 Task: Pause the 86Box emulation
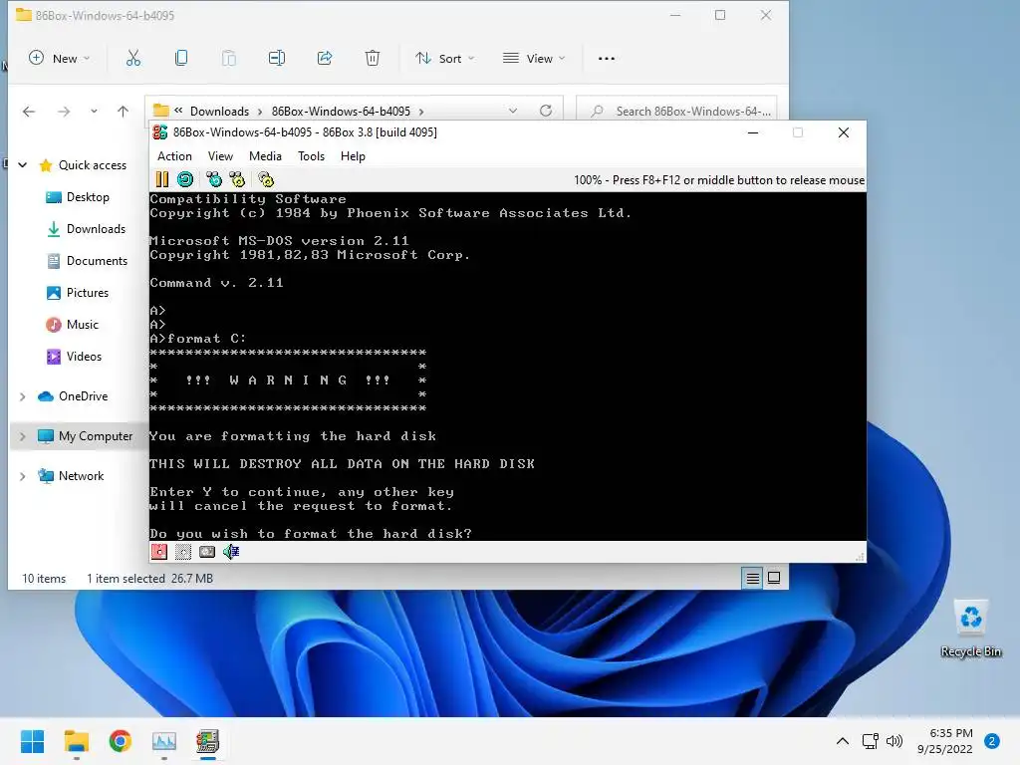162,179
